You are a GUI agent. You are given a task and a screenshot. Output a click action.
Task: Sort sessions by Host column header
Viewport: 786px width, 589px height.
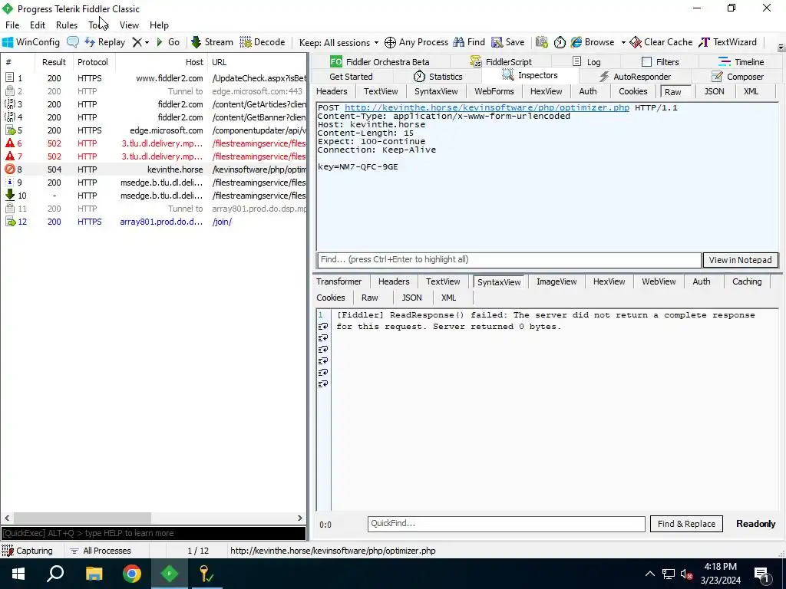coord(161,62)
